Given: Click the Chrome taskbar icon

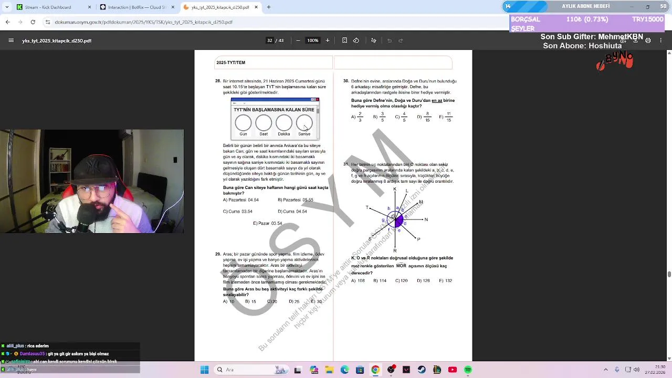Looking at the screenshot, I should pos(375,370).
